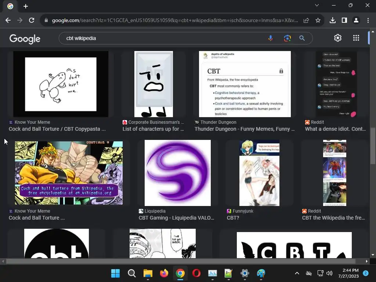Click horizontal scrollbar right arrow

tap(367, 261)
